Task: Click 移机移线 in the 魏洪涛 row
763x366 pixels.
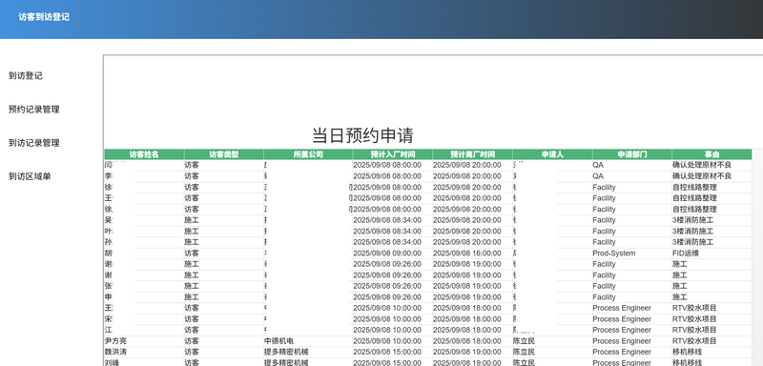Action: [x=687, y=352]
